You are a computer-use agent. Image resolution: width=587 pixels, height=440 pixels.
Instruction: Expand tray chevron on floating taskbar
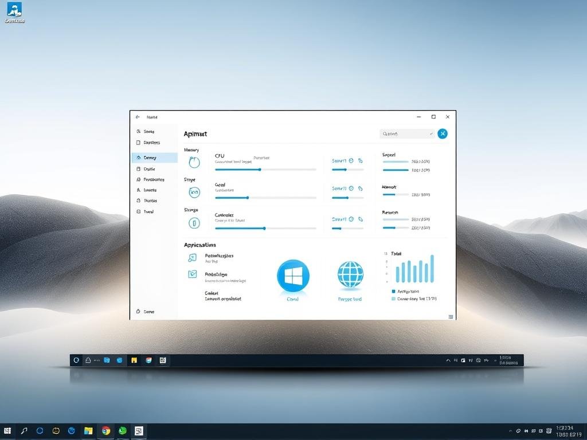(448, 360)
